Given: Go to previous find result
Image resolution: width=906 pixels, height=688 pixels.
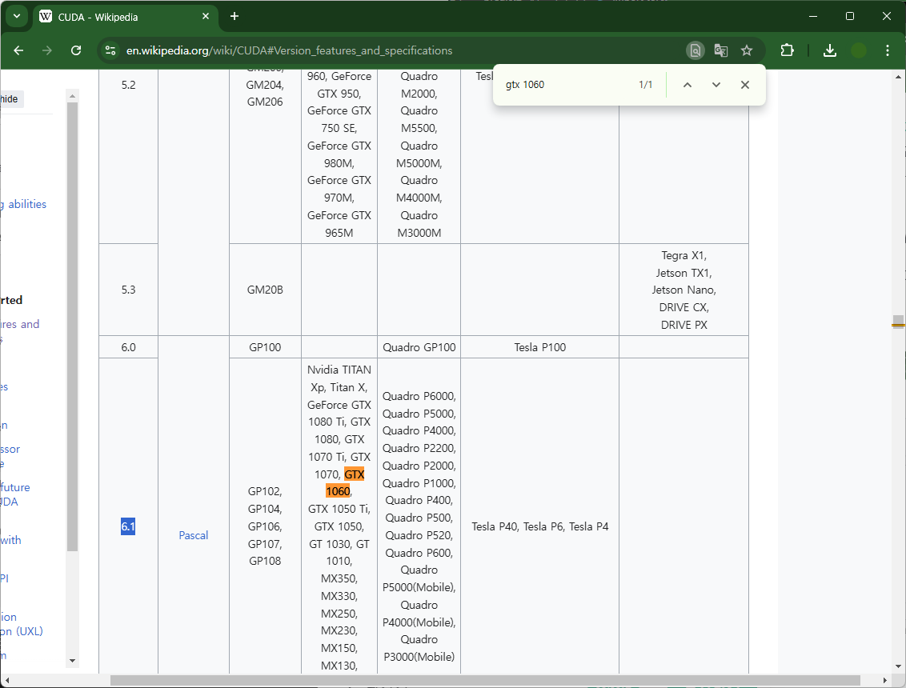Looking at the screenshot, I should 687,85.
